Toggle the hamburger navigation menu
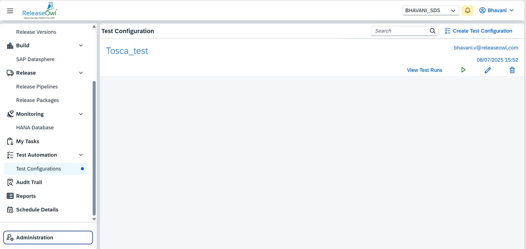 (x=10, y=11)
